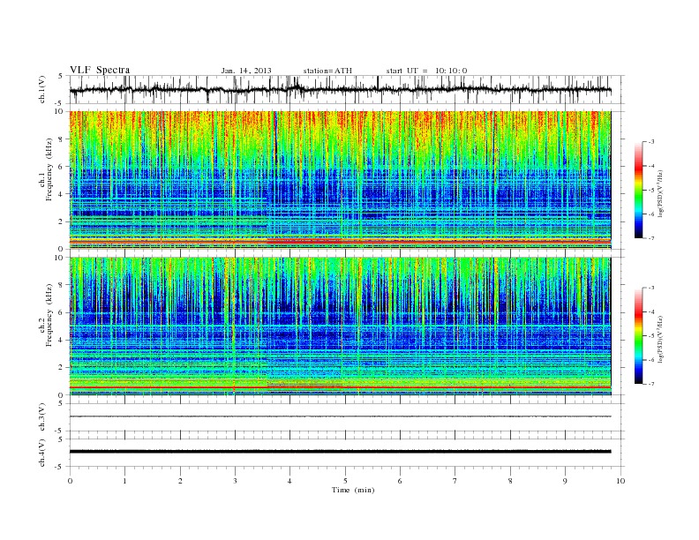Click the "6" kHz tick of ch.1 spectrogram

pos(62,167)
